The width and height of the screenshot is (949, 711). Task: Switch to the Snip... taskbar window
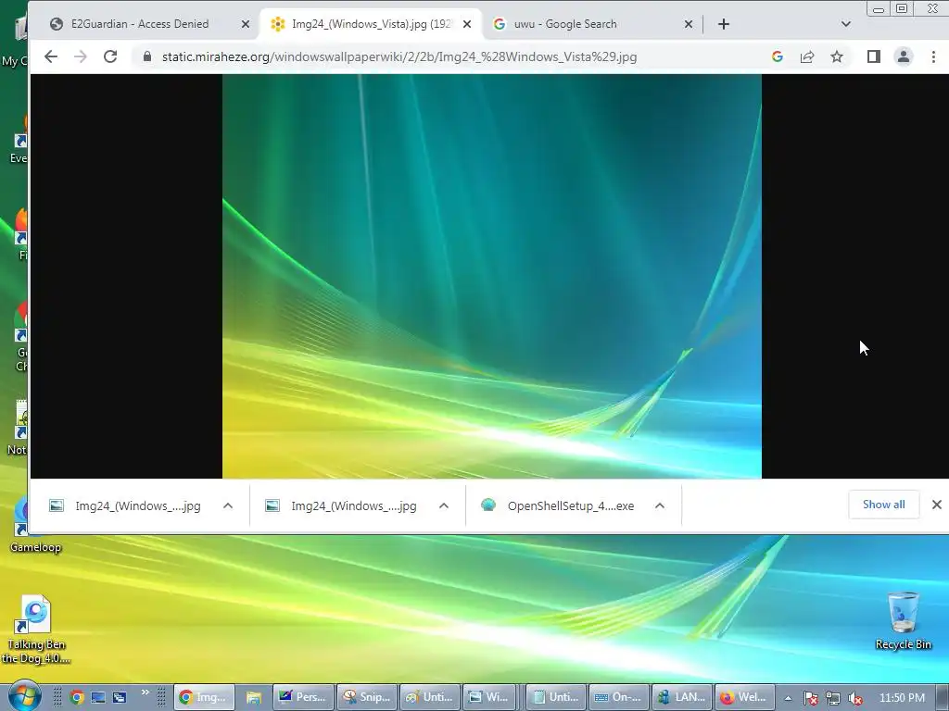tap(367, 697)
